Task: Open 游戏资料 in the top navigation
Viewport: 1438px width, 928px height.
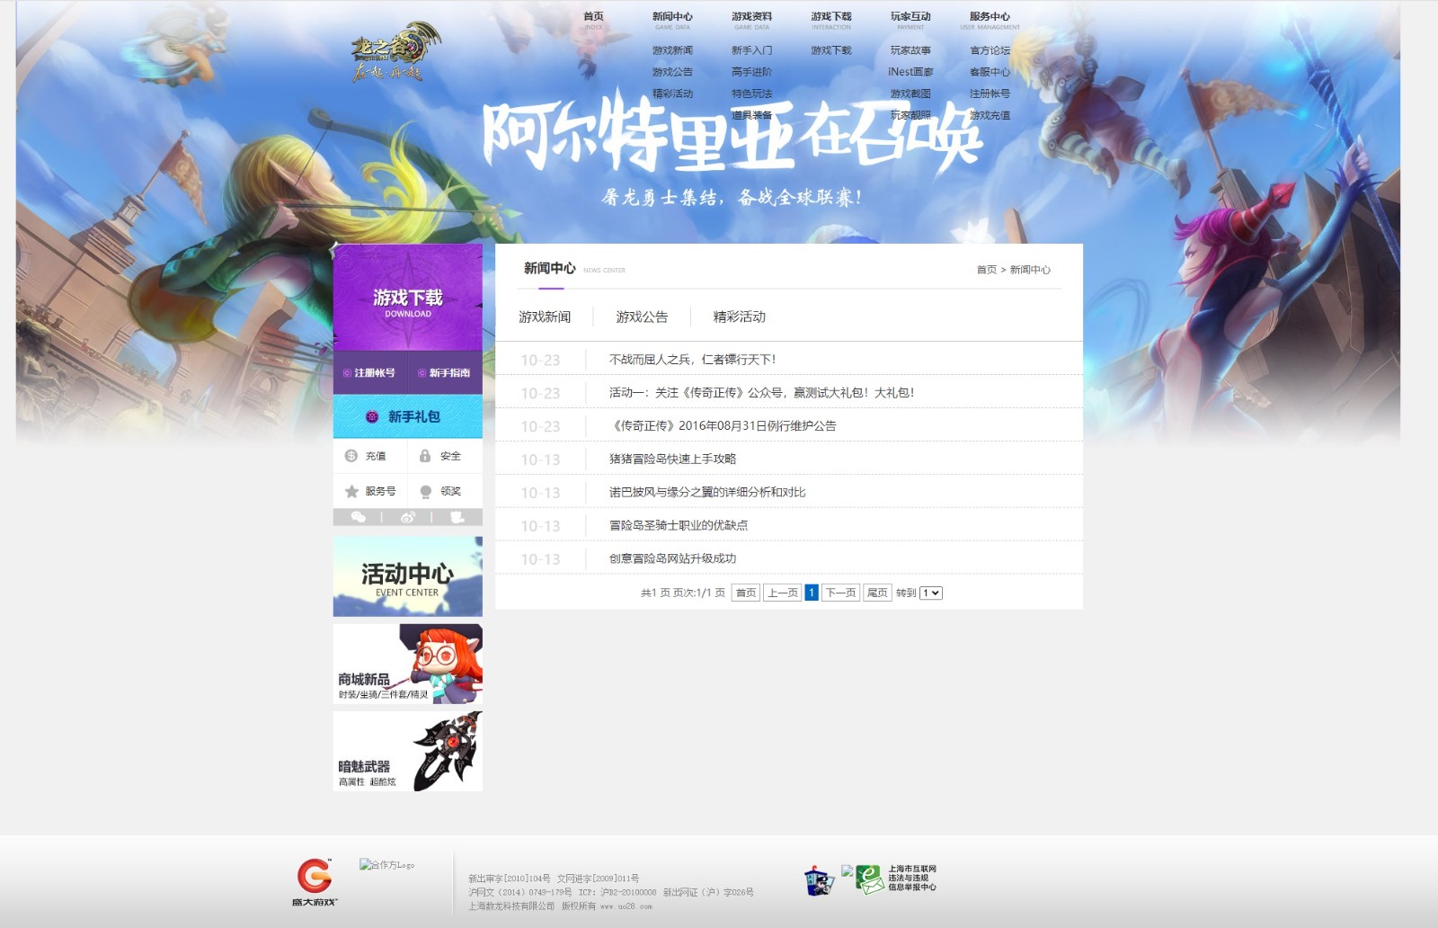Action: 751,16
